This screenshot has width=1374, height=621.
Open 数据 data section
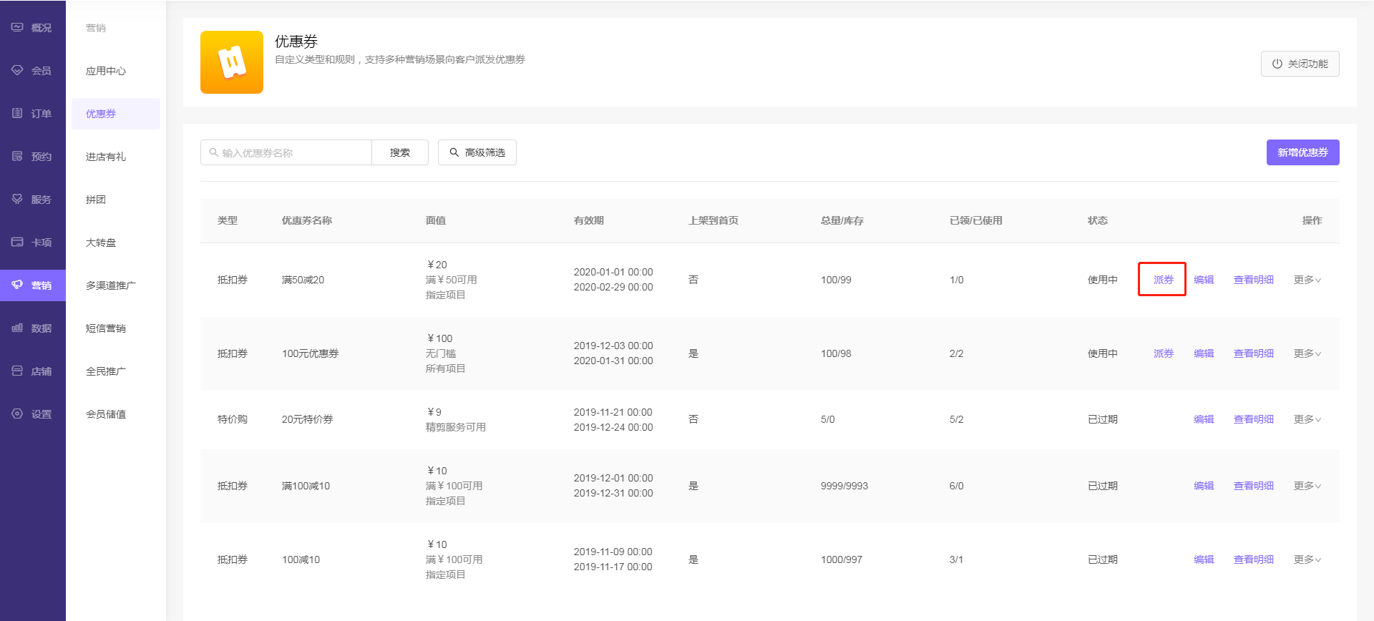[x=33, y=328]
